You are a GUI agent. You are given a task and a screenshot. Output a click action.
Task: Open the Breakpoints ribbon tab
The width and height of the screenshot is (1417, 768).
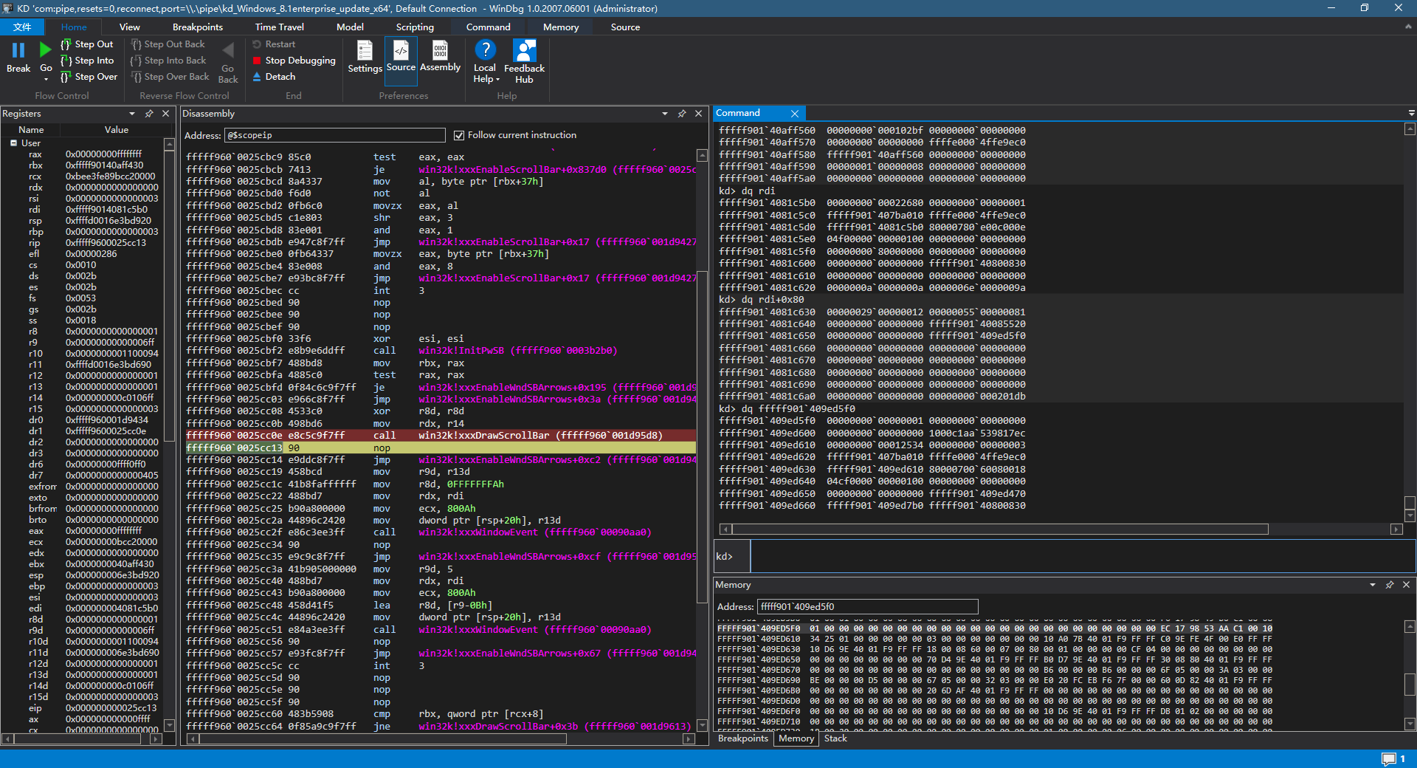point(198,27)
